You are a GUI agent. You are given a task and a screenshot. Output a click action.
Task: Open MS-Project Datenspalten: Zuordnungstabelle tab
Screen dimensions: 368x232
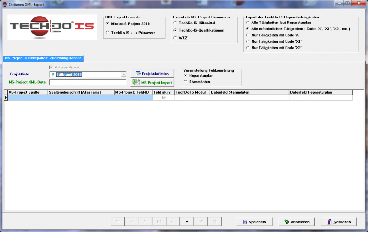43,58
